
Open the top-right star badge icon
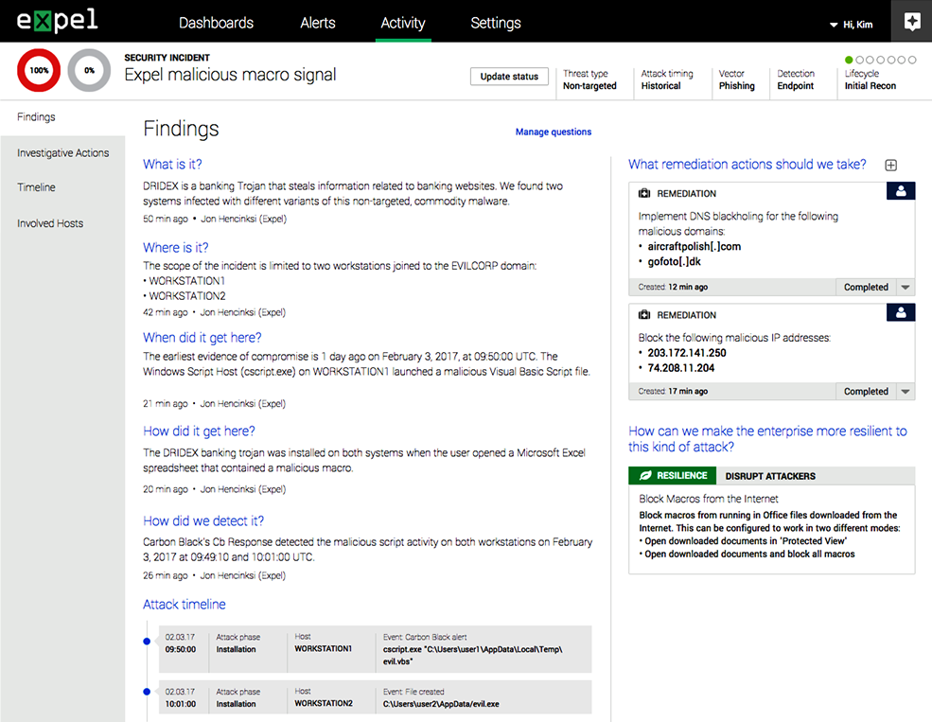pos(912,22)
